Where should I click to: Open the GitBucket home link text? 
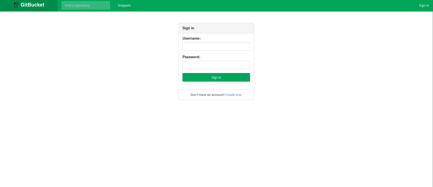(33, 5)
